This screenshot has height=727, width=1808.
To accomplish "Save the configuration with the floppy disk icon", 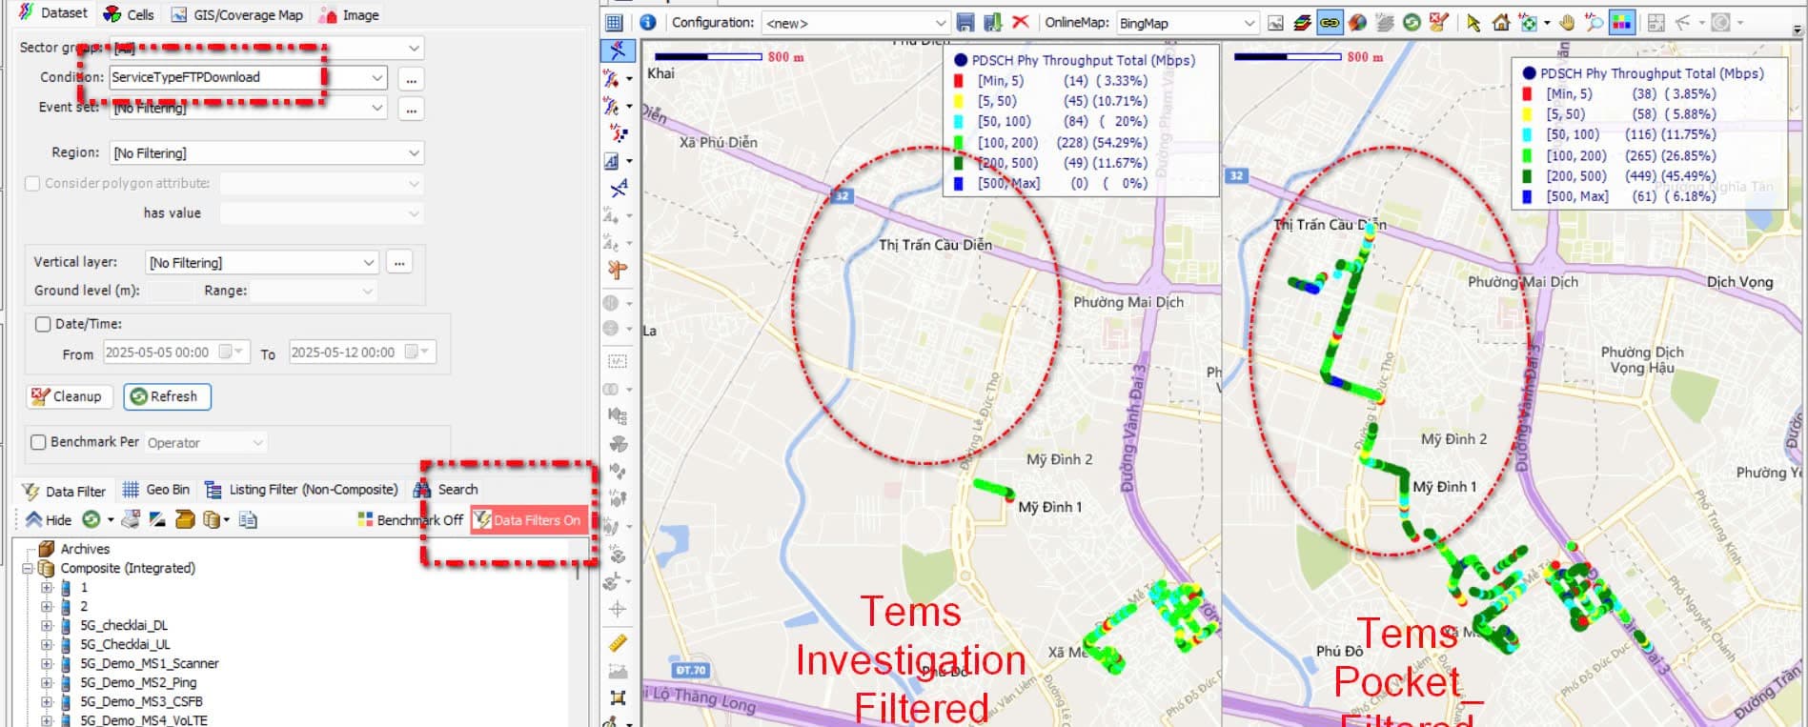I will pos(965,23).
